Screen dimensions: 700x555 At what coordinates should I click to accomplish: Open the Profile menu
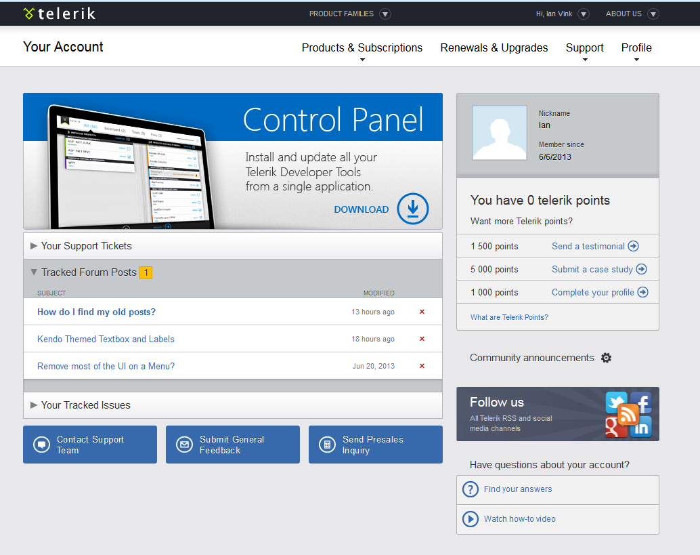coord(636,48)
